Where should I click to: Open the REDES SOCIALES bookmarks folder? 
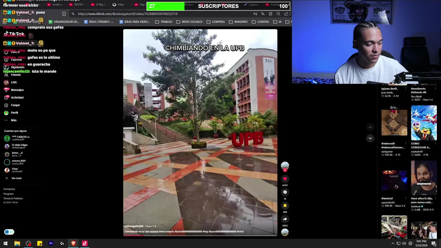189,22
